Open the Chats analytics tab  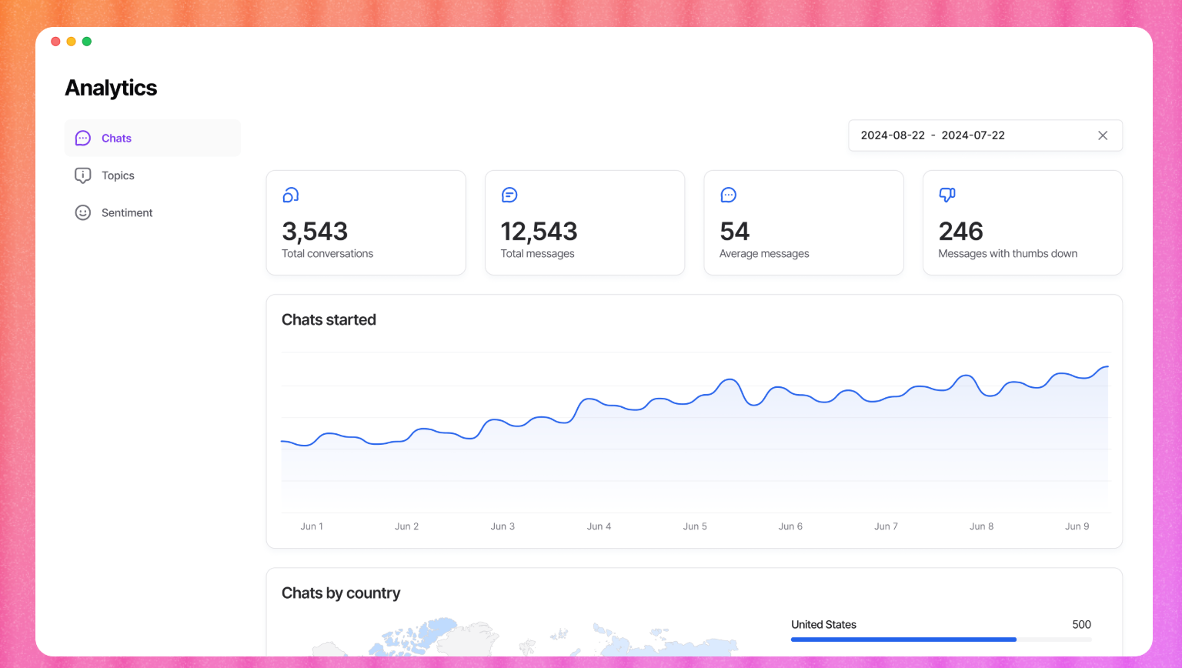116,139
